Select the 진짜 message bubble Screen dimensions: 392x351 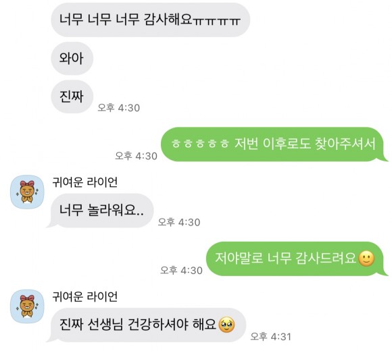[72, 97]
